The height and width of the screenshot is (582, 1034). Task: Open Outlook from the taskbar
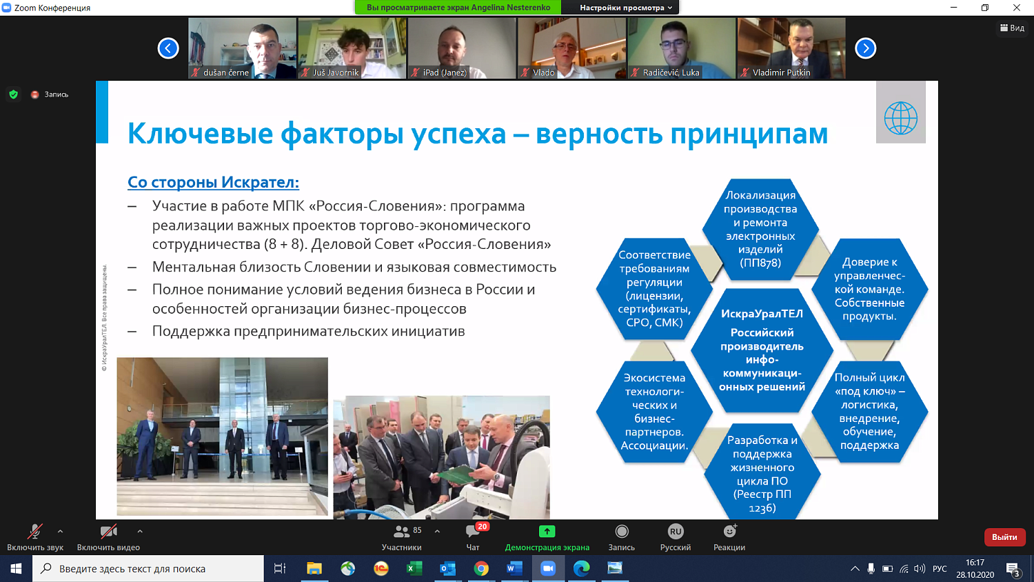447,568
